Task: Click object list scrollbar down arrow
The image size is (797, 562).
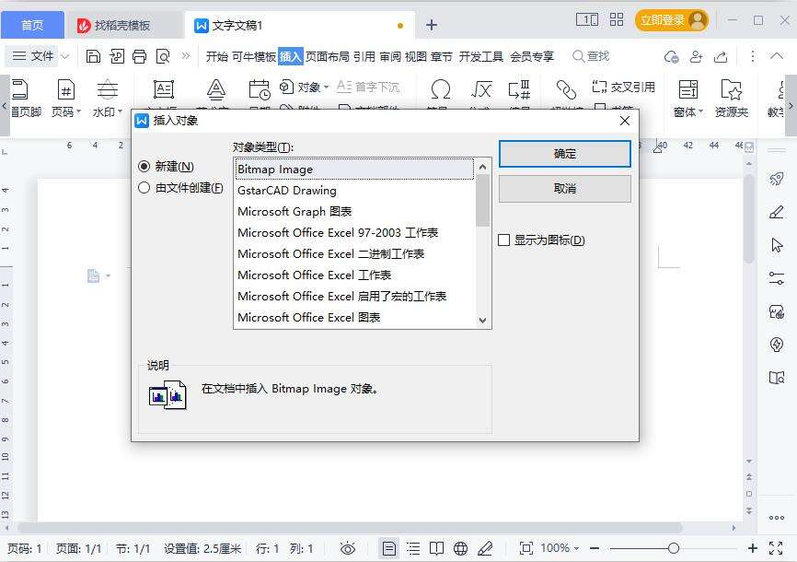Action: coord(483,321)
